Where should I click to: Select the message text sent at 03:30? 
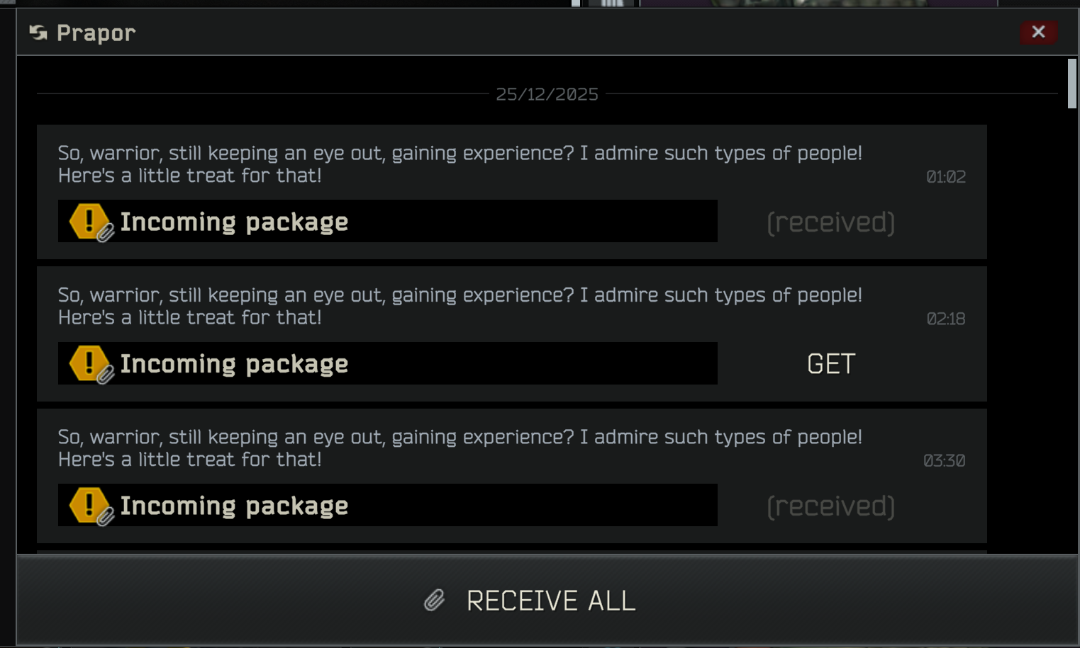(x=460, y=448)
